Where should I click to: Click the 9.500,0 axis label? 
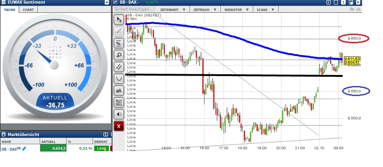coord(354,118)
